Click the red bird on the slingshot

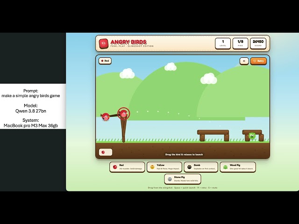coord(123,114)
